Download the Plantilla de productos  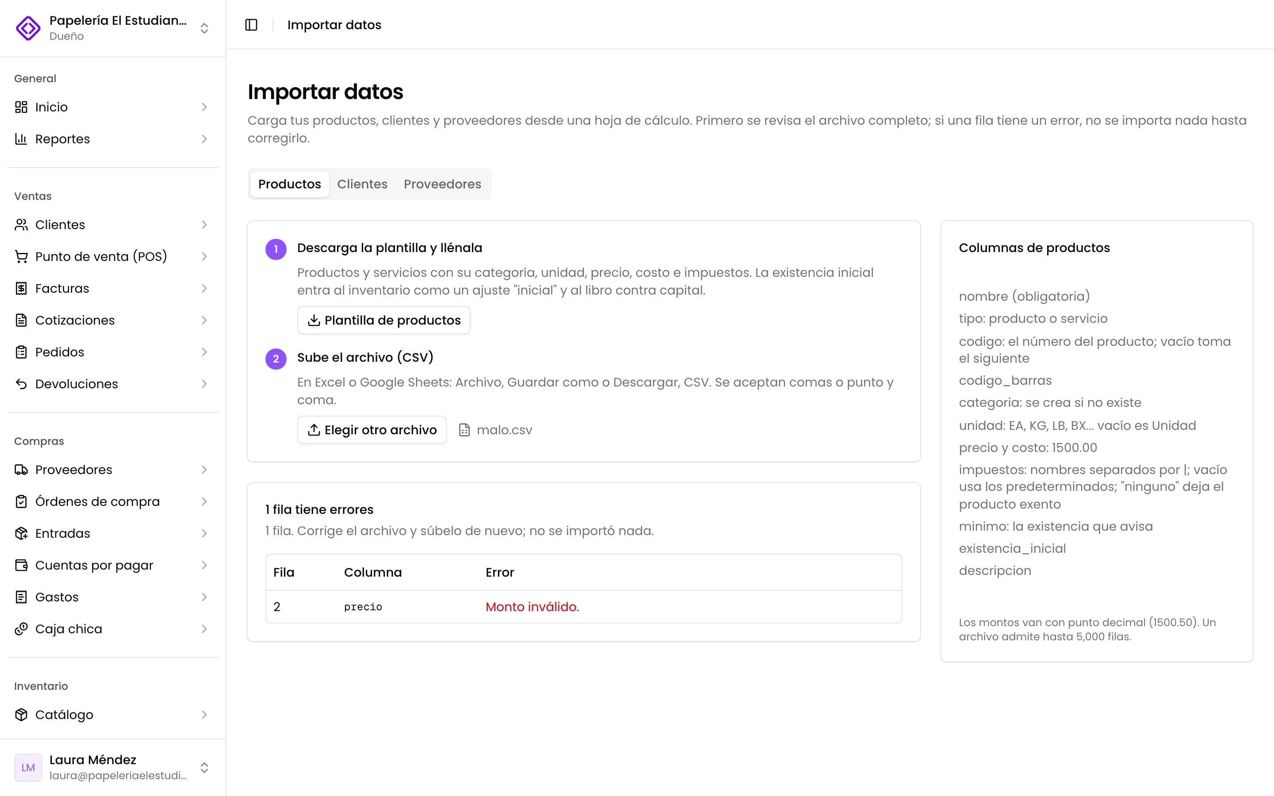(x=384, y=320)
